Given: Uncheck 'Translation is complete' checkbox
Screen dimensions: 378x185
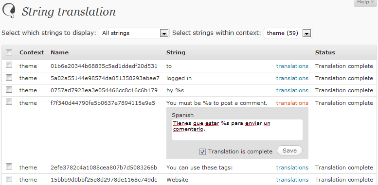Looking at the screenshot, I should coord(202,152).
